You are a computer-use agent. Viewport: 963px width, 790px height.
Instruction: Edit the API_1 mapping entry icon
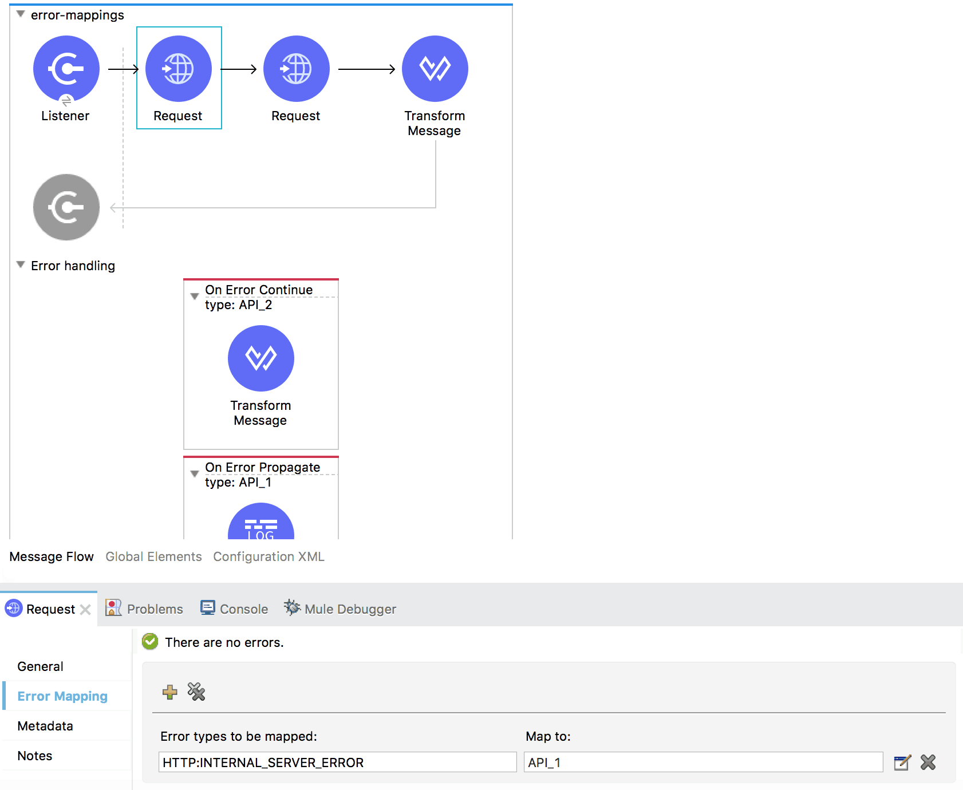click(902, 763)
